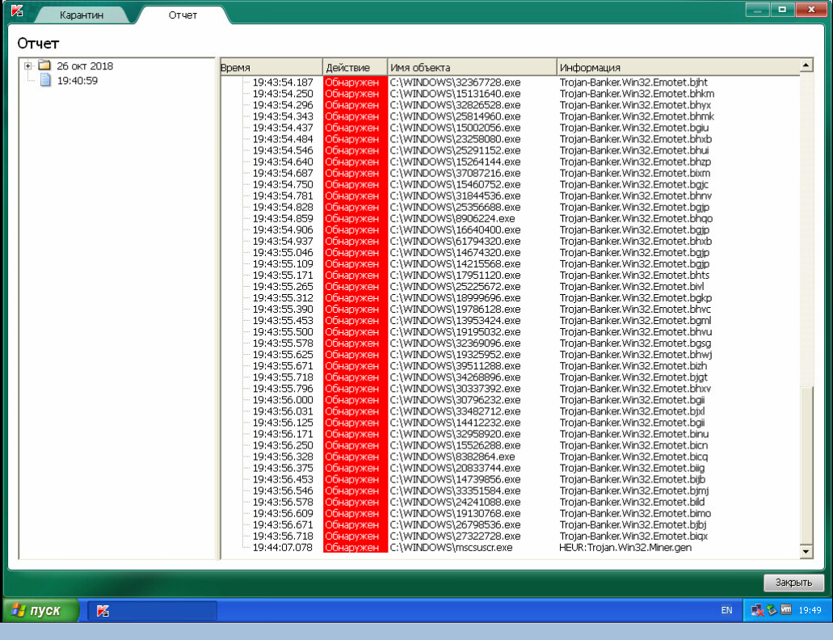The height and width of the screenshot is (640, 833).
Task: Select Trojan-Banker.Win32.Emotet.bhts entry
Action: click(634, 275)
